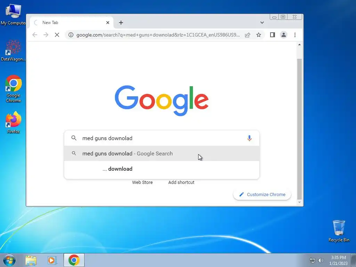Screen dimensions: 356x267
Task: Open Chrome three-dot menu
Action: (295, 35)
